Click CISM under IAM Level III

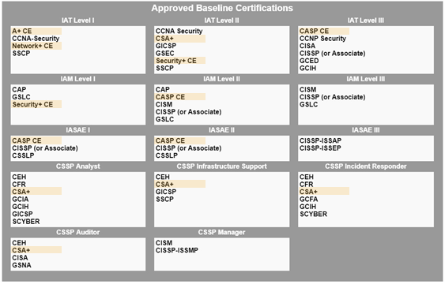[307, 89]
